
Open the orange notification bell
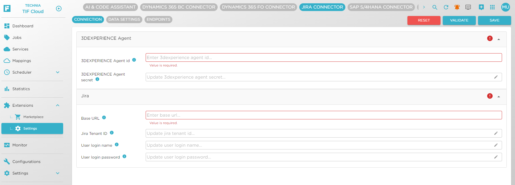457,7
